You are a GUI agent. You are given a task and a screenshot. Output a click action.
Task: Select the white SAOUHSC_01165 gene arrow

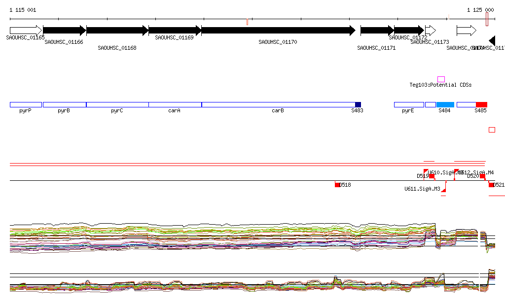(x=26, y=31)
